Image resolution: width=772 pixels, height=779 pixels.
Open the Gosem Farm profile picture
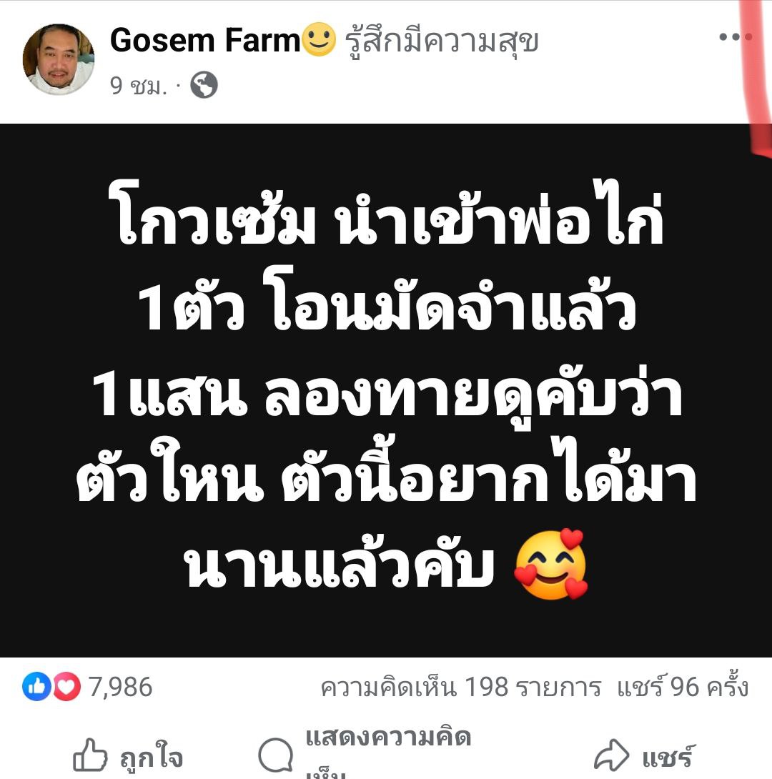[59, 59]
